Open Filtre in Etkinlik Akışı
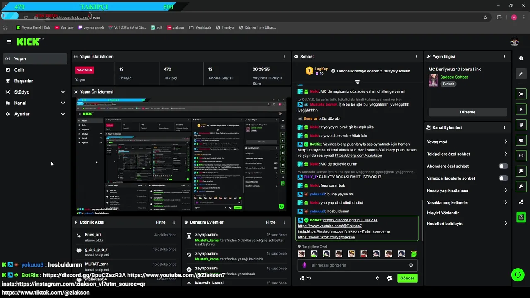Viewport: 530px width, 298px height. click(161, 222)
